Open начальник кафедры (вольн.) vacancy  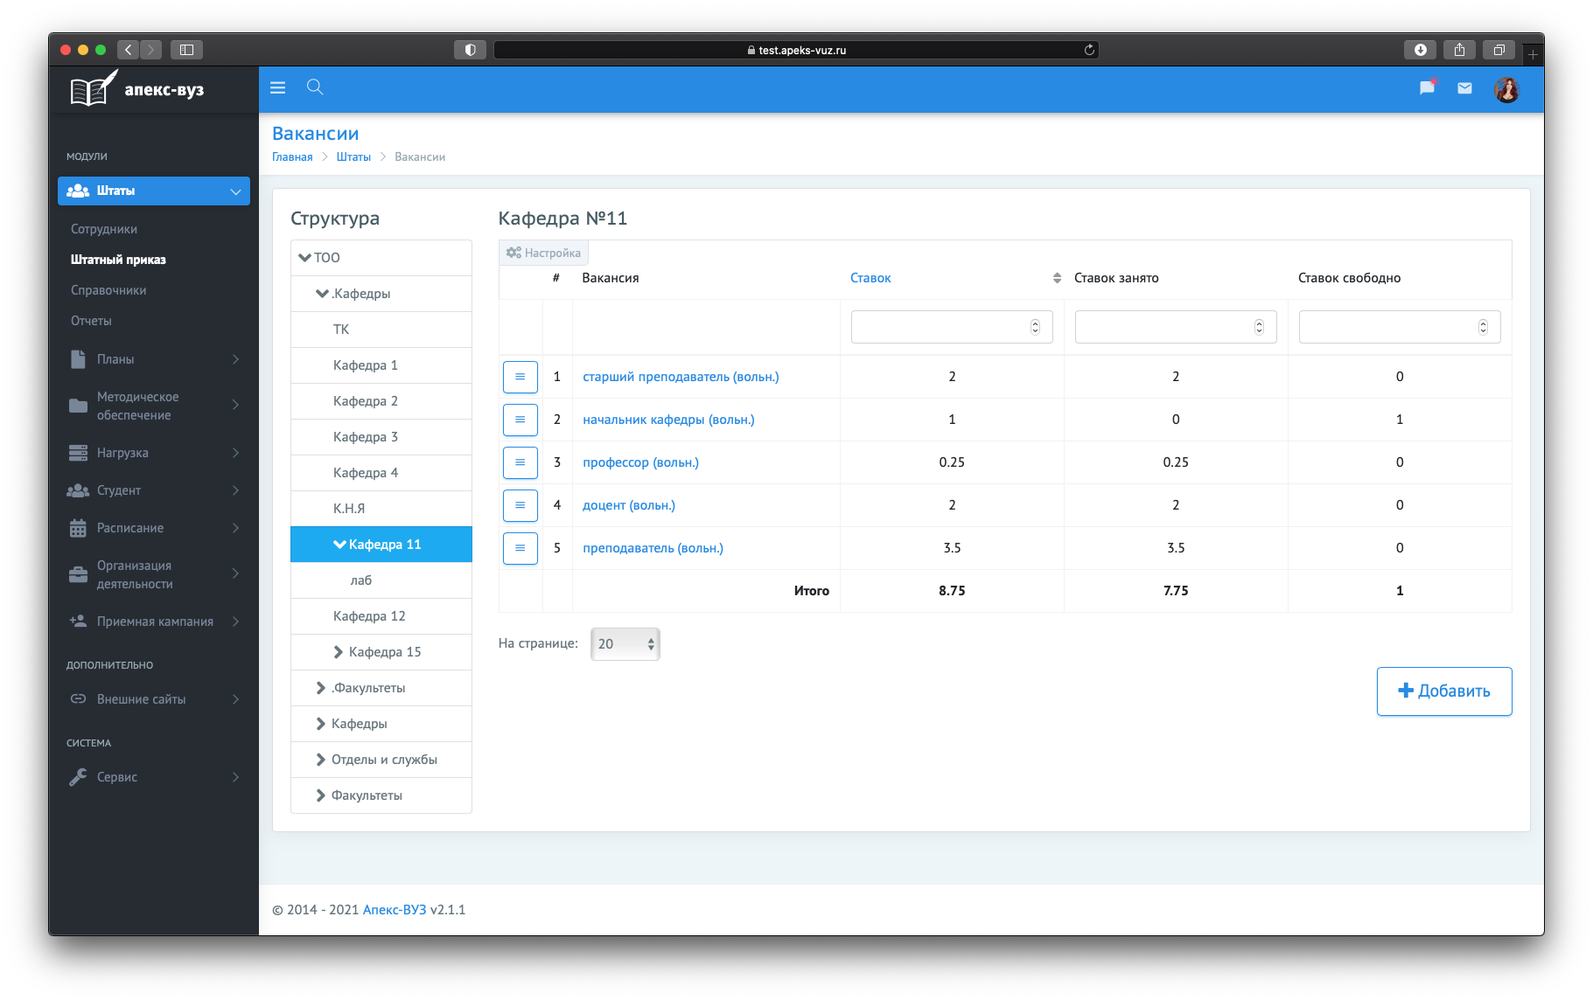pyautogui.click(x=668, y=420)
